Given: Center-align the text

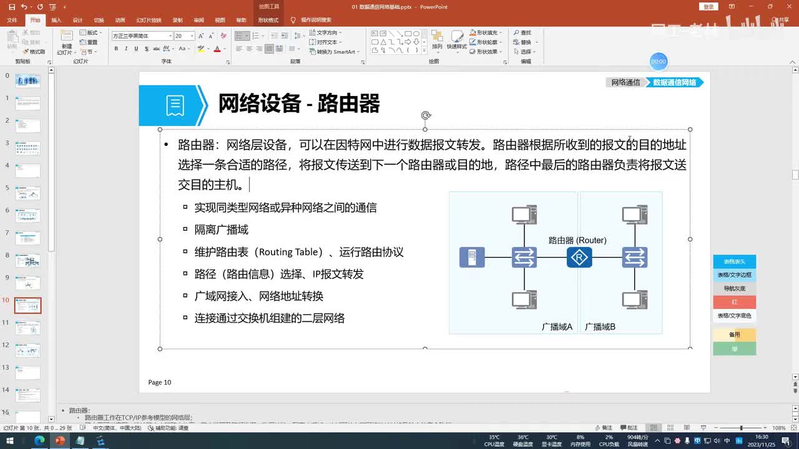Looking at the screenshot, I should 249,49.
